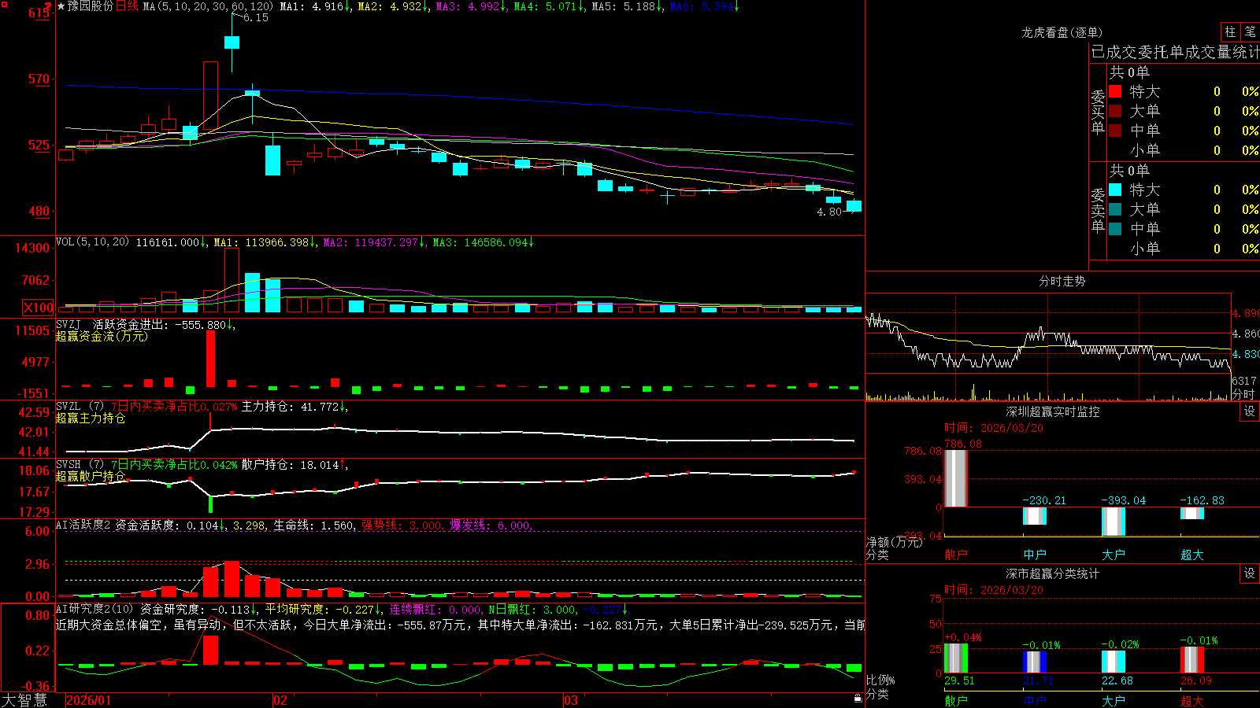Click the ×100 volume unit box
The width and height of the screenshot is (1260, 708).
[39, 308]
